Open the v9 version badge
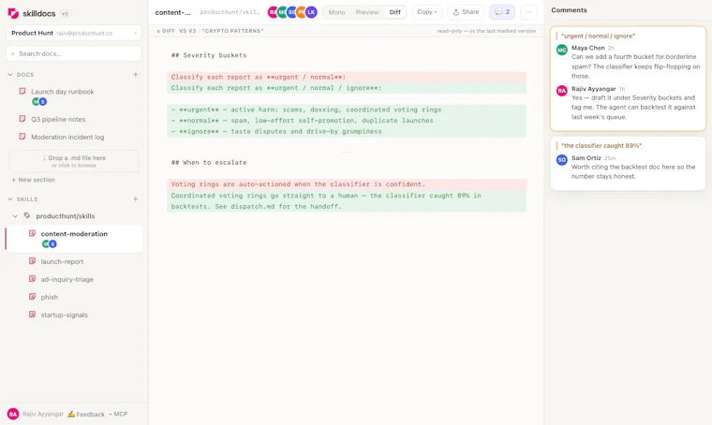Viewport: 712px width, 425px height. [65, 14]
